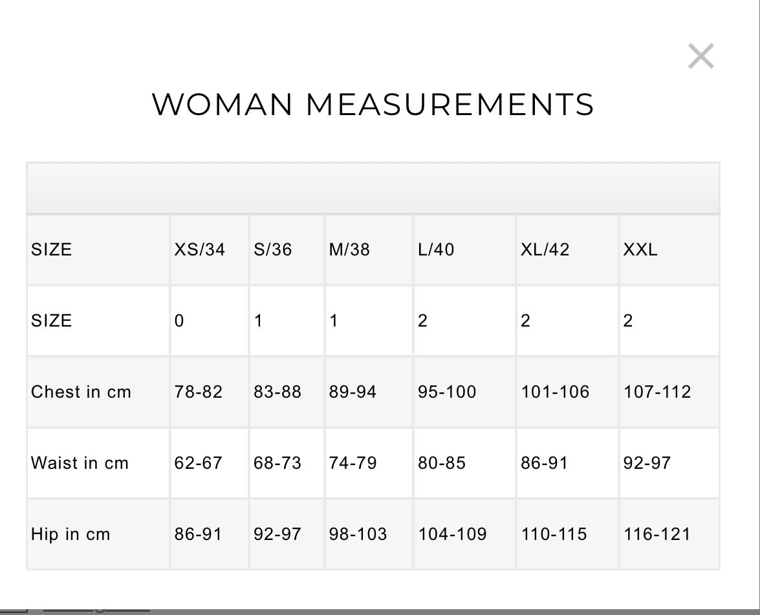Select the S/36 size column header
The image size is (760, 615).
272,250
